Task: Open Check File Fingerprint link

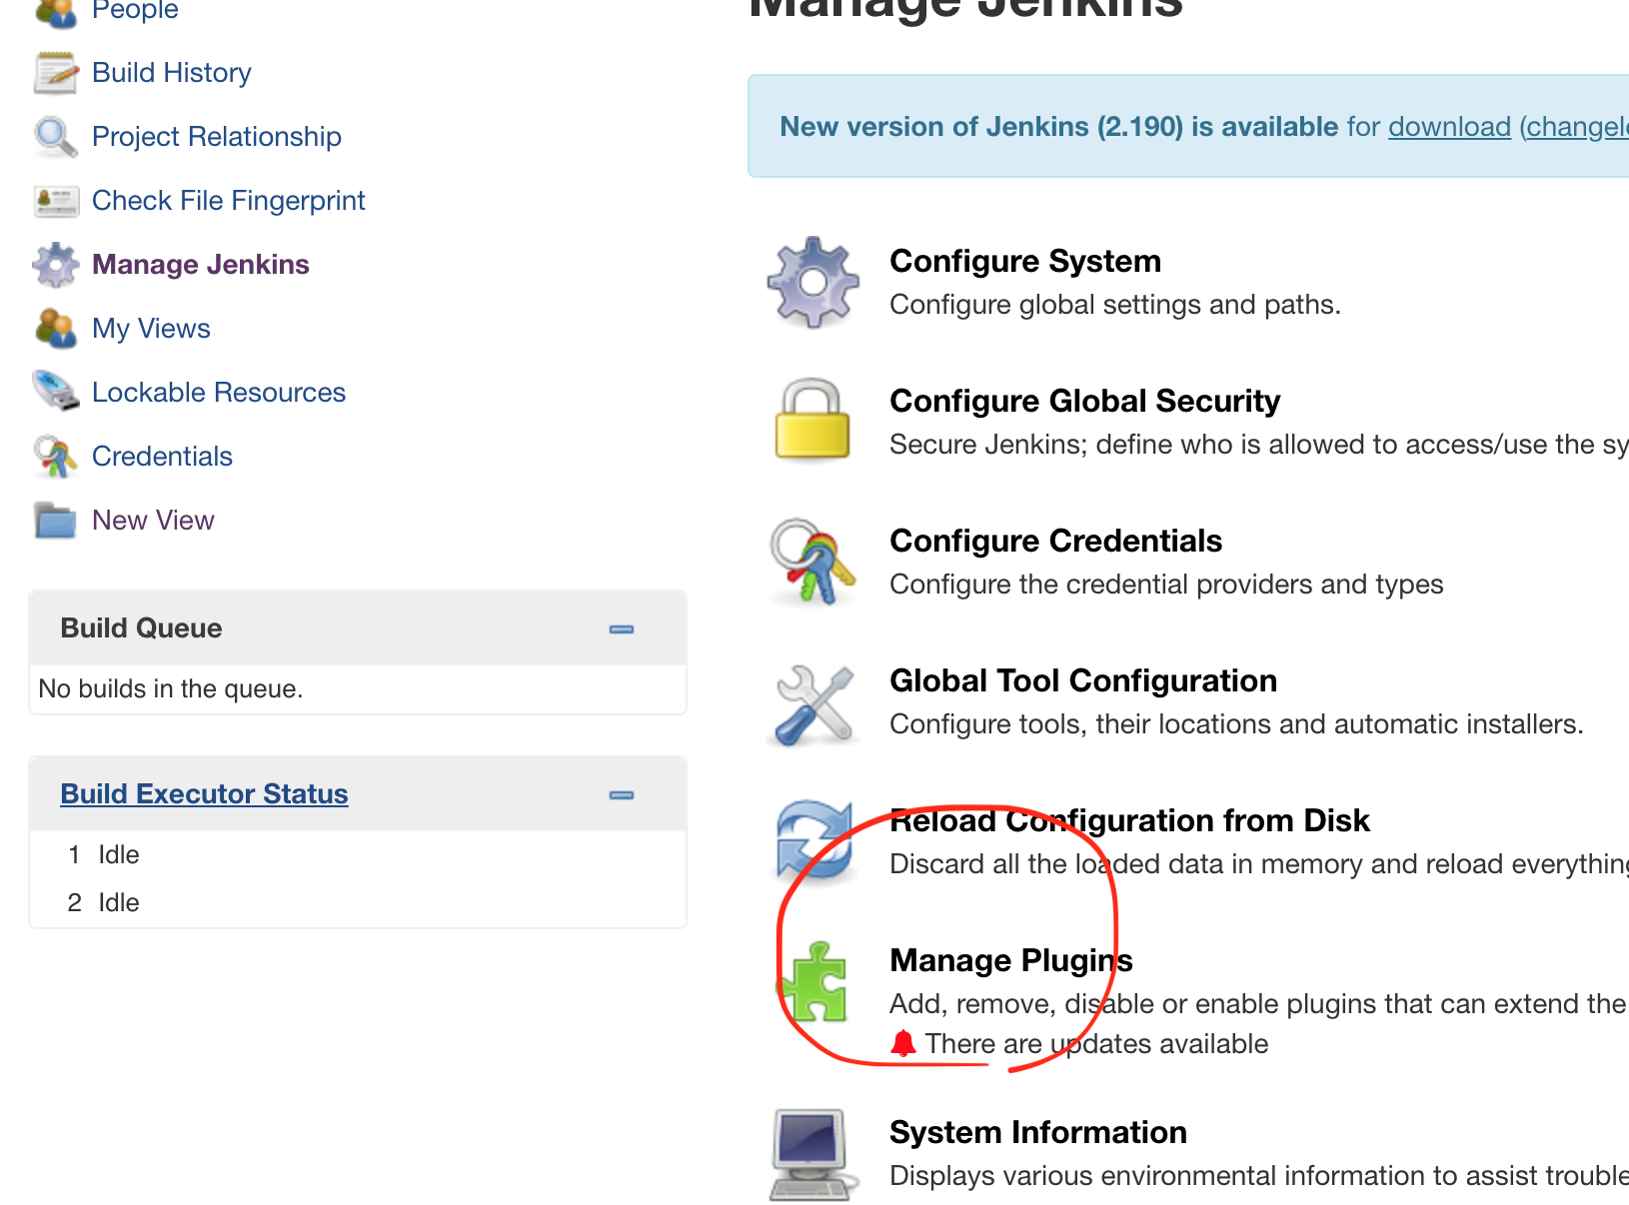Action: 229,201
